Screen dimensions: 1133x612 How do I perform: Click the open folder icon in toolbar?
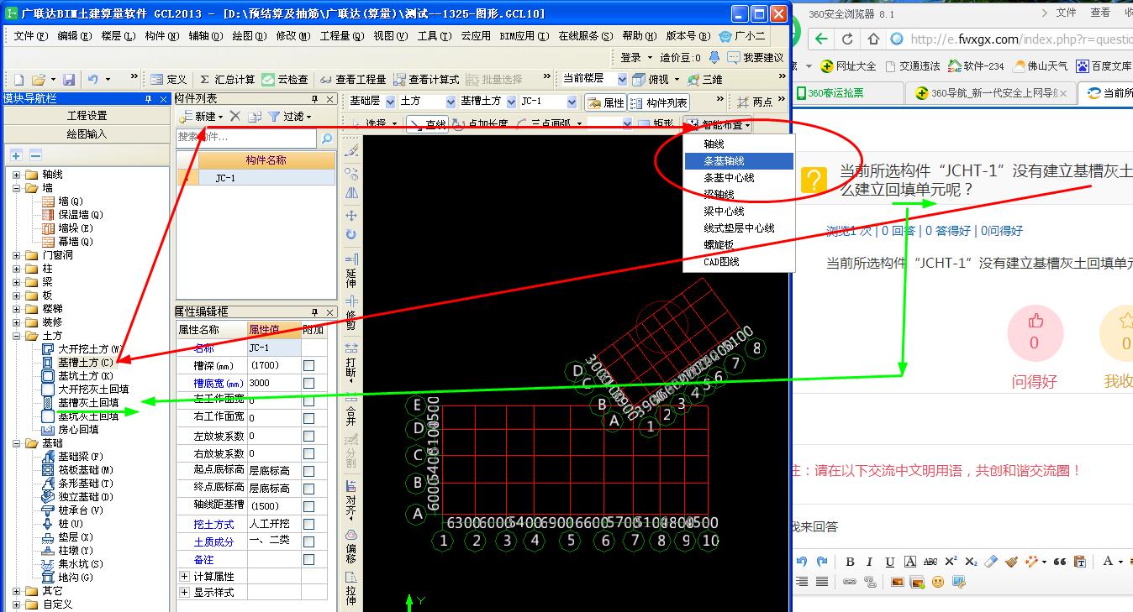[39, 79]
